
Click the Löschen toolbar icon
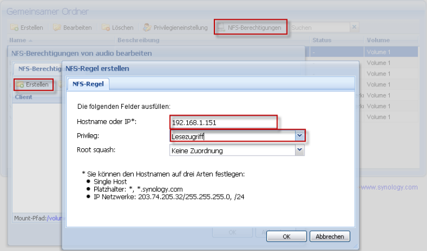pyautogui.click(x=106, y=28)
